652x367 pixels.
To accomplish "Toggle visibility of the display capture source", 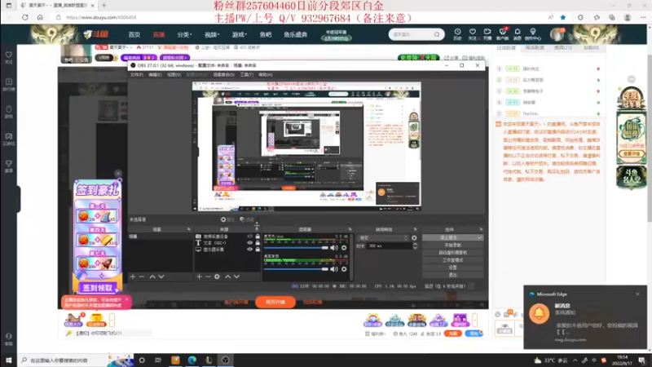I will click(250, 250).
